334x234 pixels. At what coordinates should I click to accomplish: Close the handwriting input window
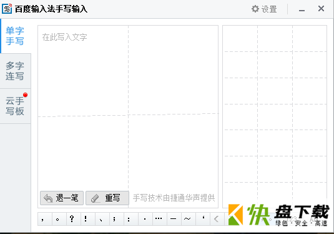coord(321,9)
